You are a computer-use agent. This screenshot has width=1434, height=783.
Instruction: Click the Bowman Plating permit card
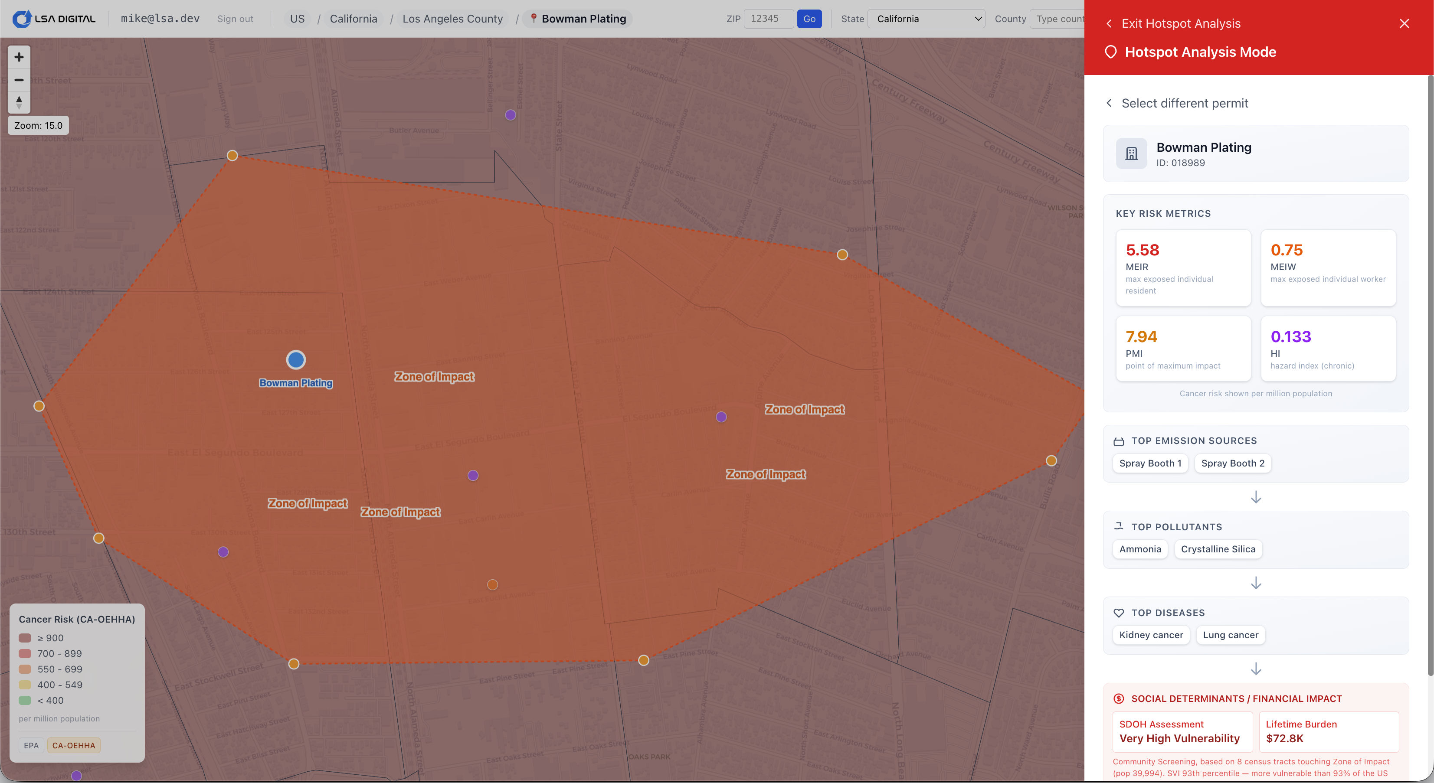1256,153
